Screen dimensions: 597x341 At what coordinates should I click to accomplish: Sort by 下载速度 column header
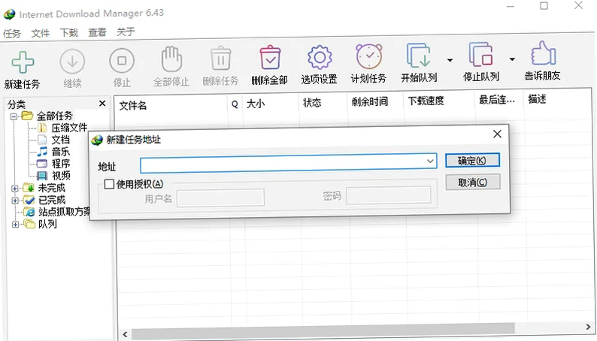(x=426, y=101)
